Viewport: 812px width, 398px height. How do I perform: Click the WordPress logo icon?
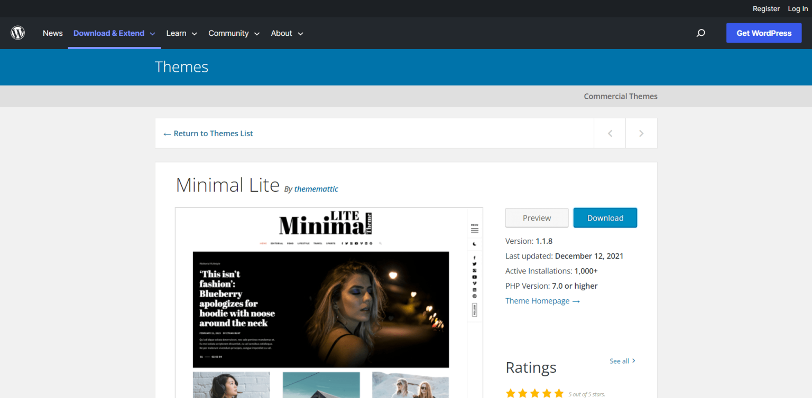[x=17, y=33]
